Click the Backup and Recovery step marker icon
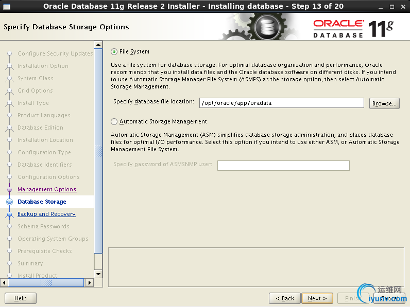This screenshot has width=410, height=307. pyautogui.click(x=9, y=214)
